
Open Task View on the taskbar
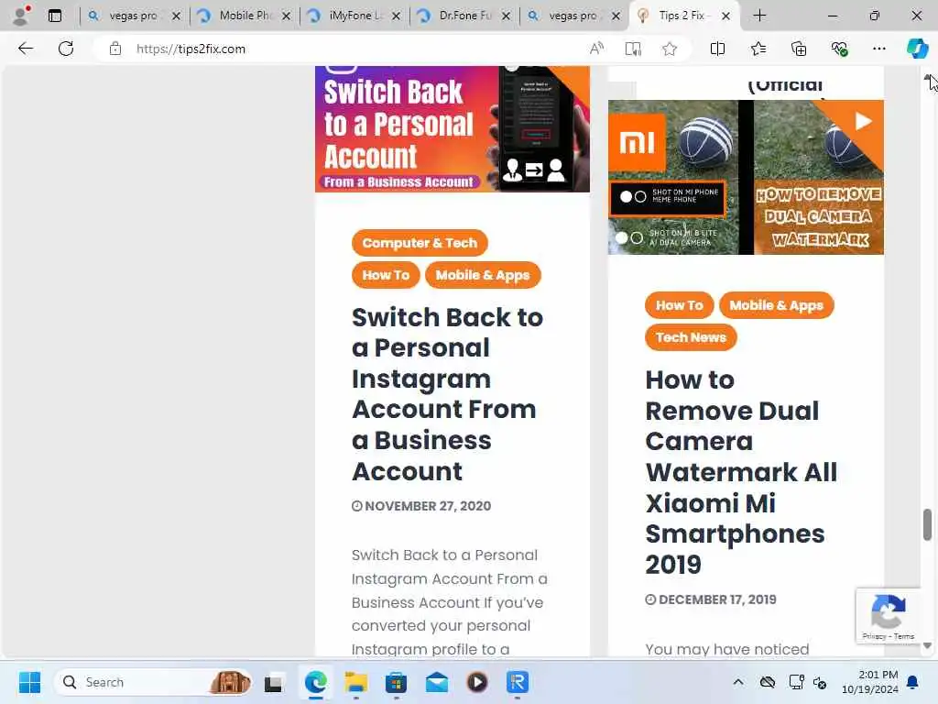coord(273,682)
